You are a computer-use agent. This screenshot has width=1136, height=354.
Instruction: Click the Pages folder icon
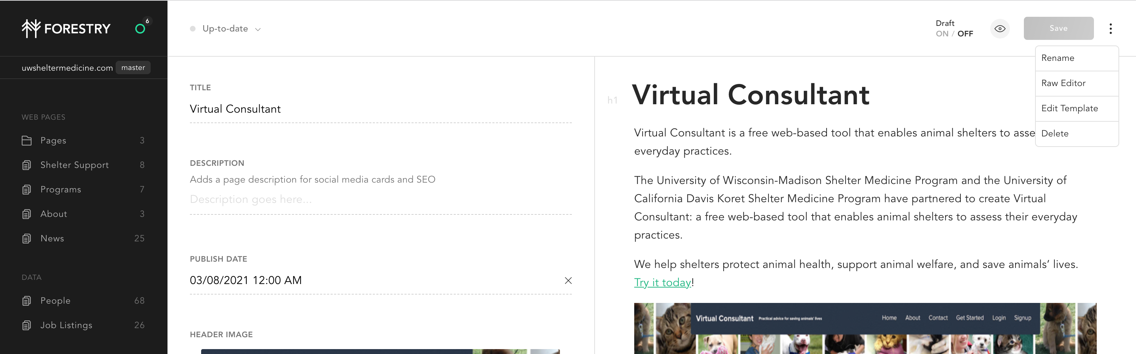pos(27,141)
